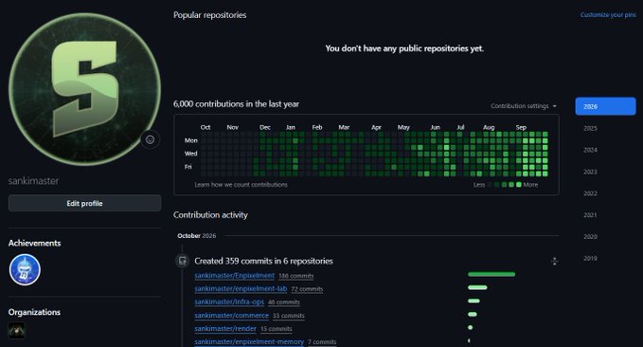Select the 2023 year tab
The height and width of the screenshot is (347, 643).
[x=590, y=172]
